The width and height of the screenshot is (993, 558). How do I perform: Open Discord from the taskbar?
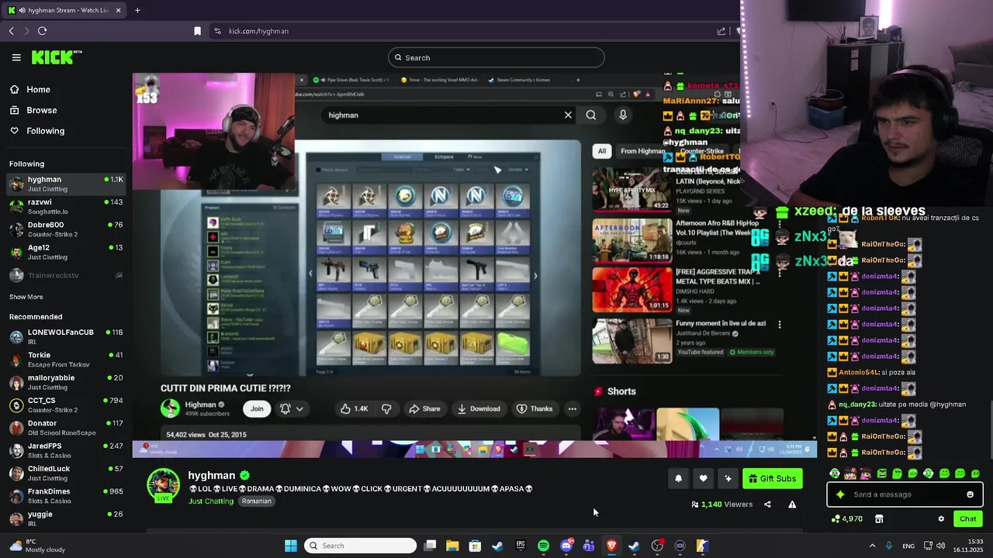(x=566, y=546)
